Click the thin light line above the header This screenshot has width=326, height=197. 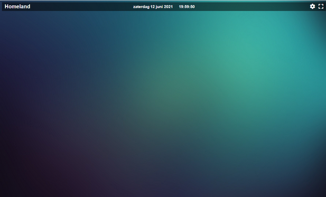(x=163, y=1)
